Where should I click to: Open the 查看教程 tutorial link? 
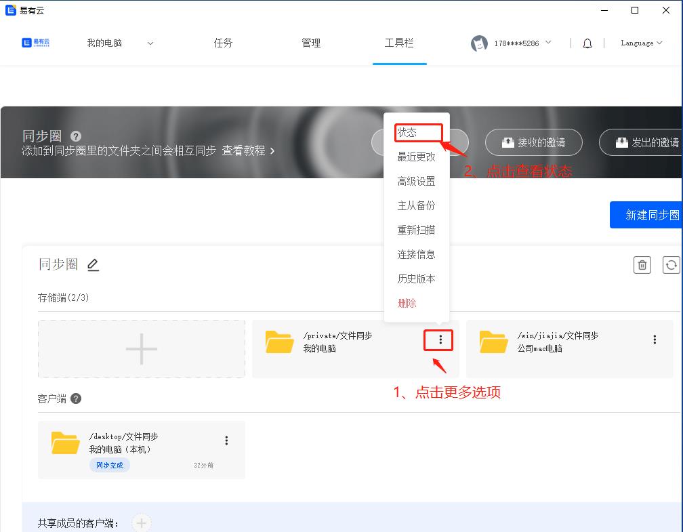[248, 150]
